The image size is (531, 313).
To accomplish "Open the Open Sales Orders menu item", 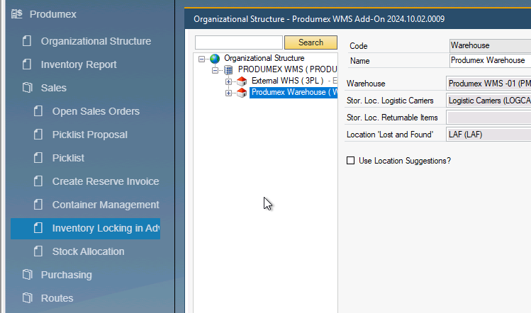I will pyautogui.click(x=96, y=111).
